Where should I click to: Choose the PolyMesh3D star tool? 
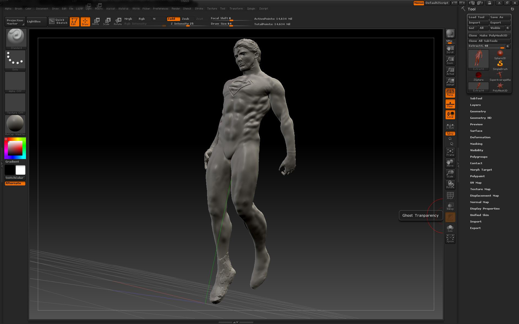tap(500, 87)
